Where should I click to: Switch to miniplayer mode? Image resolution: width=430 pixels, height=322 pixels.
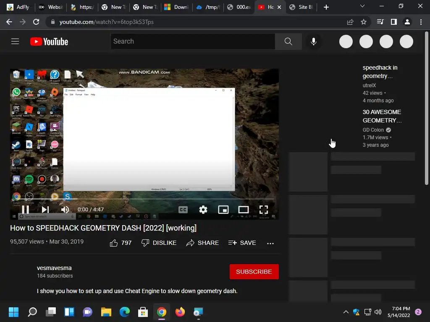click(223, 210)
